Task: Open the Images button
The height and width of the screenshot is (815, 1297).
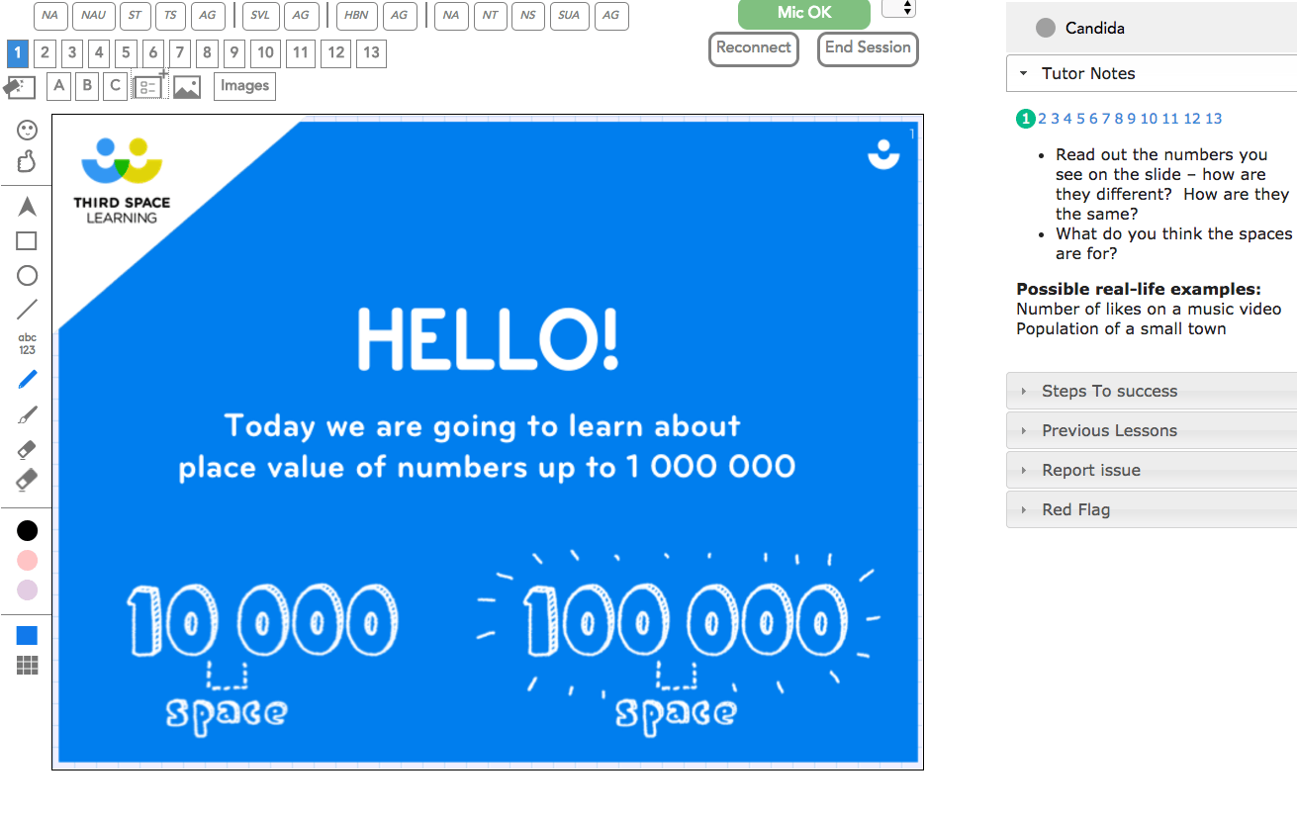Action: 244,86
